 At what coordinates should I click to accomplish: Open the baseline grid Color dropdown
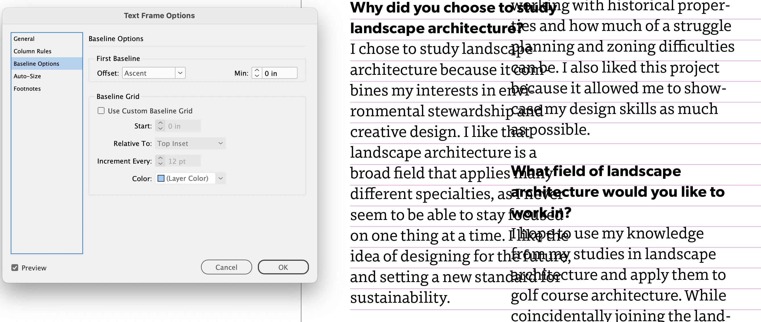pyautogui.click(x=220, y=178)
